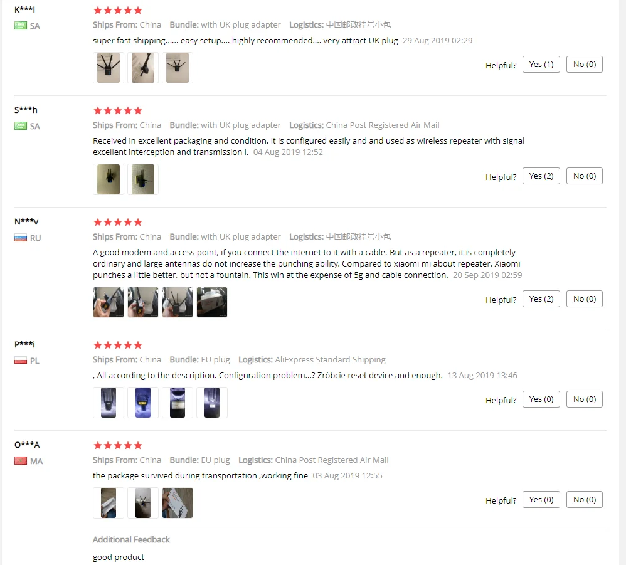
Task: Vote No (0) on S***h's review
Action: 584,176
